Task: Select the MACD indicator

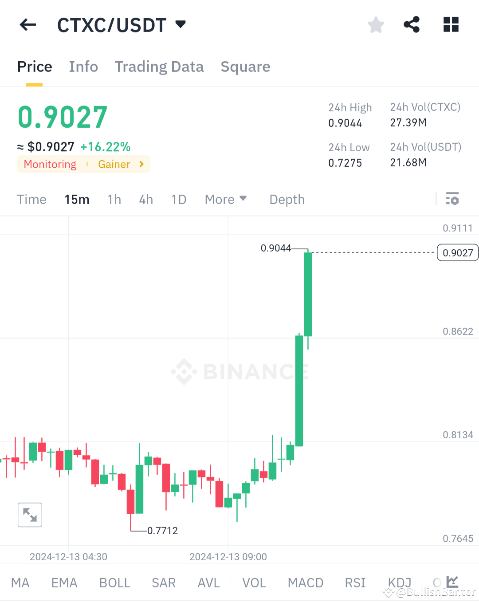Action: point(305,582)
